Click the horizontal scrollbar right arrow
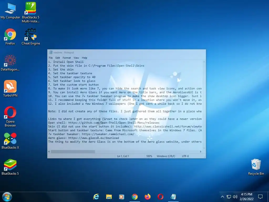Viewport: 269px width, 202px height. [x=200, y=152]
